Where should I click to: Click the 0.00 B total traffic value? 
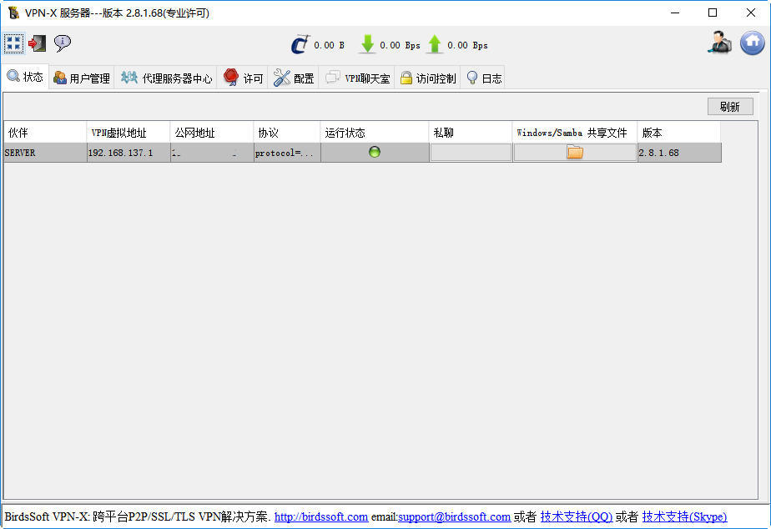pyautogui.click(x=329, y=45)
